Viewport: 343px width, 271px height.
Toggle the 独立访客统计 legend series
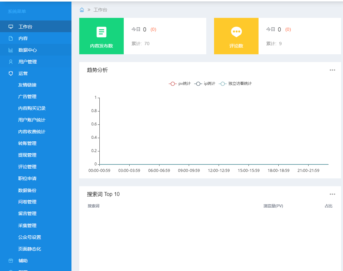tap(235, 84)
